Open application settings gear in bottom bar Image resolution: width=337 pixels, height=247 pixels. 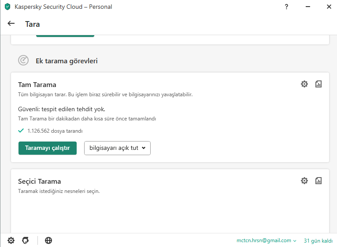tap(11, 240)
